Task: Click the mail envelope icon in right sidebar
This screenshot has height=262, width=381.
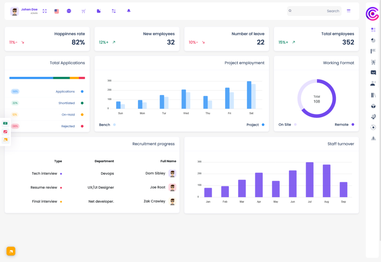Action: pos(373,73)
